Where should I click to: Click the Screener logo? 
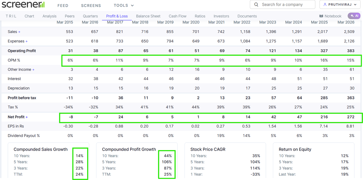23,5
